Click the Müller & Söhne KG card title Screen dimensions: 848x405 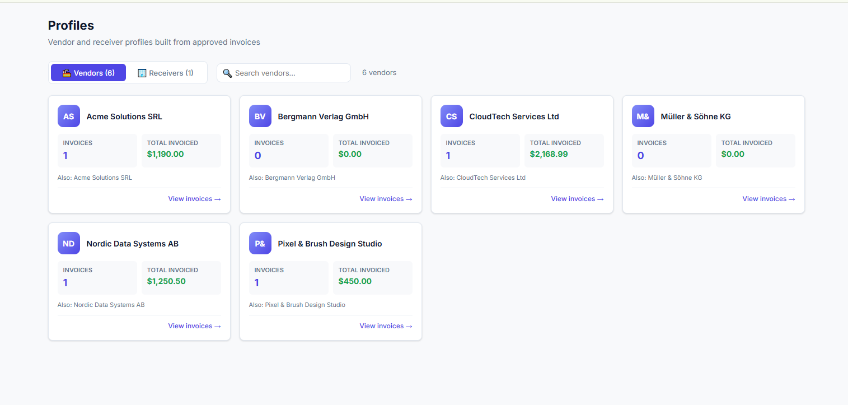tap(696, 117)
